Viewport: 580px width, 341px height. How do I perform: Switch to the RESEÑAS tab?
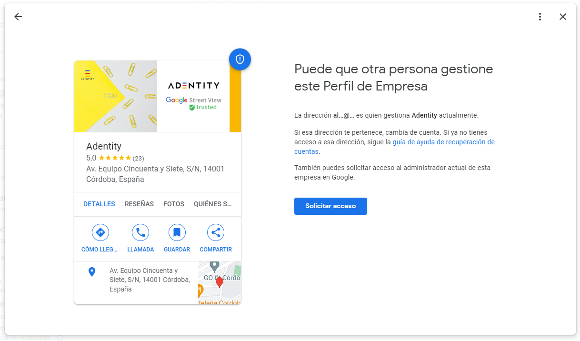[x=139, y=204]
